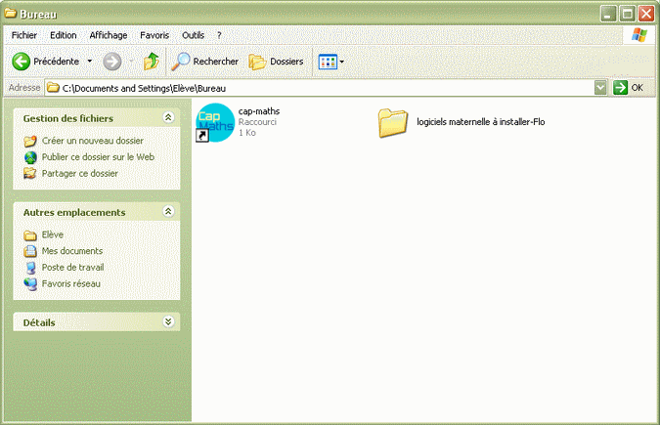
Task: Expand the address bar dropdown arrow
Action: tap(600, 88)
